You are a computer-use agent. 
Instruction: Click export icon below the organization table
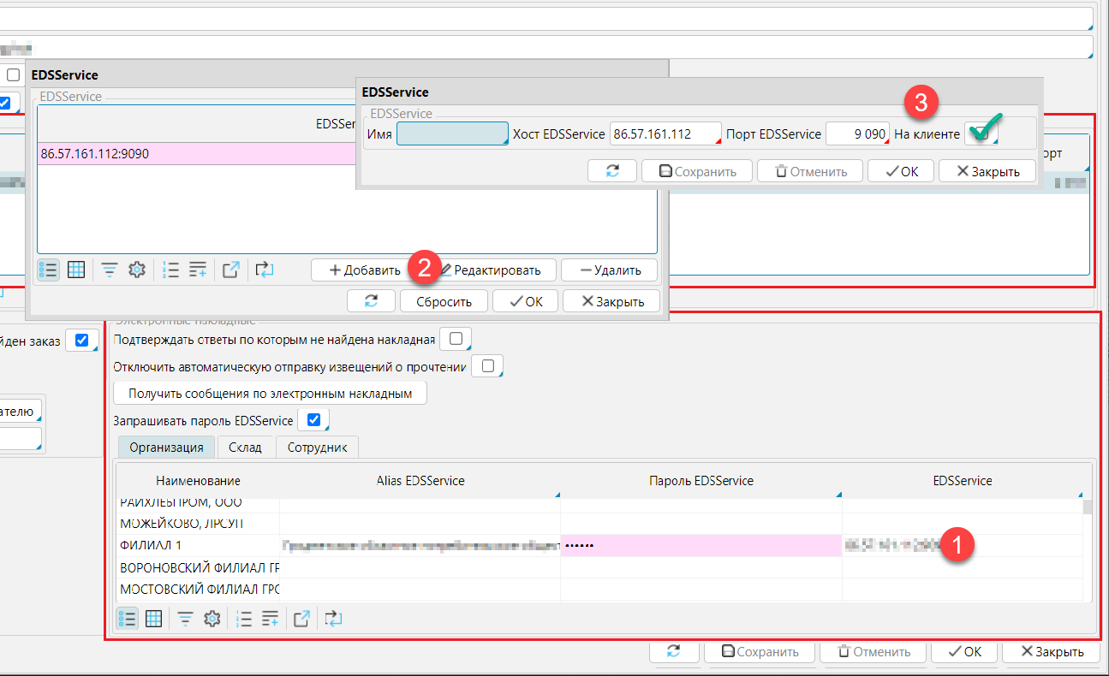(301, 618)
